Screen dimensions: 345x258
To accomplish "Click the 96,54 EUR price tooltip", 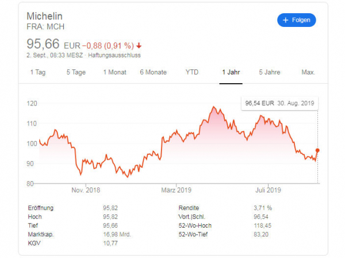I will 279,103.
